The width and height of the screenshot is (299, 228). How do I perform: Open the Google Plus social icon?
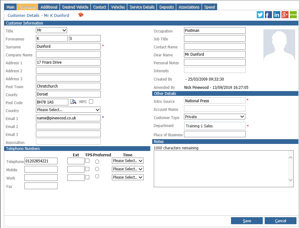point(285,15)
